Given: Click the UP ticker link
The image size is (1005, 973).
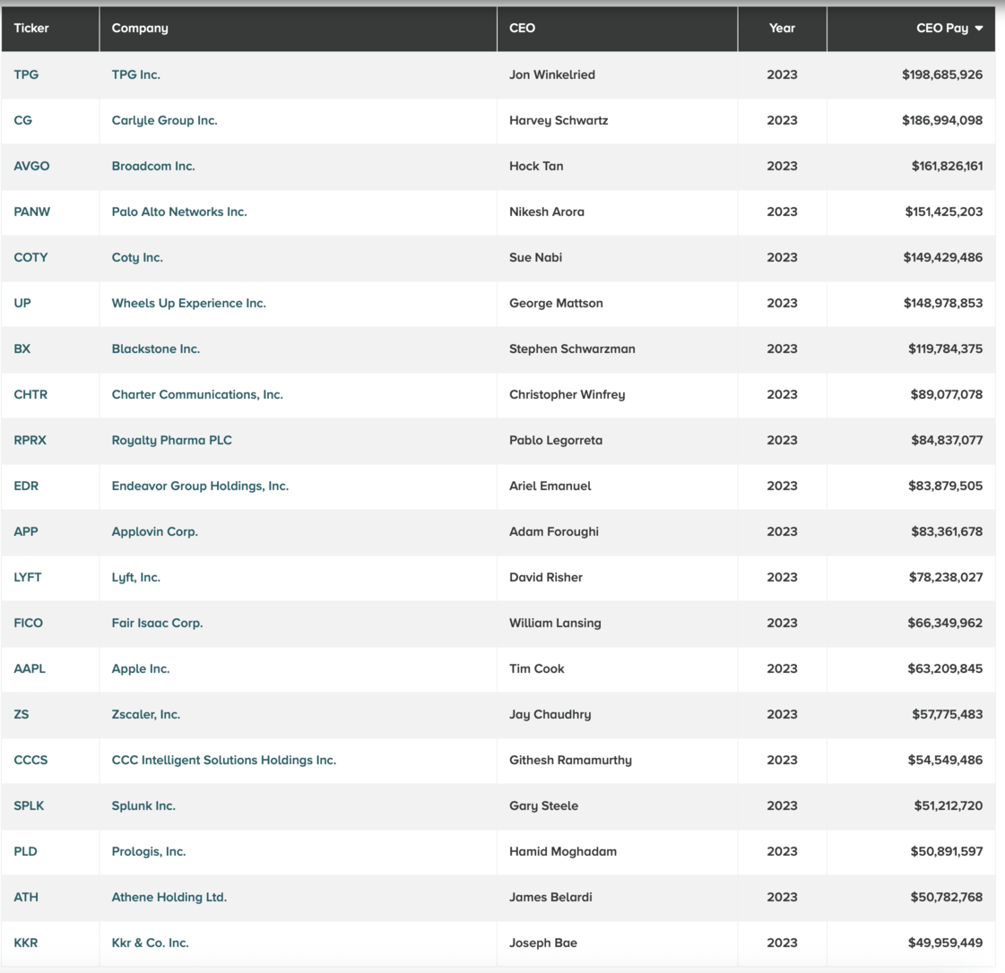Looking at the screenshot, I should pyautogui.click(x=22, y=303).
